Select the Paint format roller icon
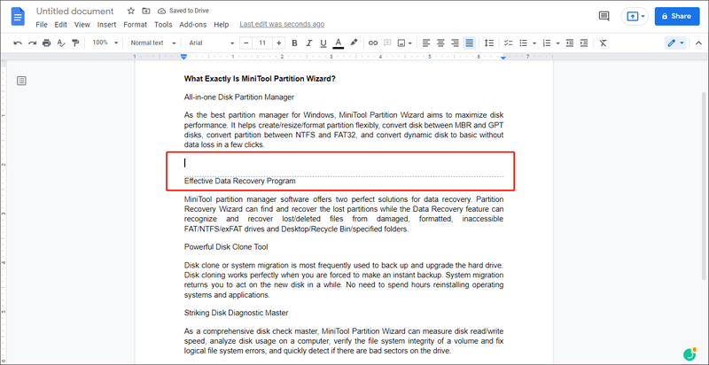The height and width of the screenshot is (365, 709). click(75, 43)
